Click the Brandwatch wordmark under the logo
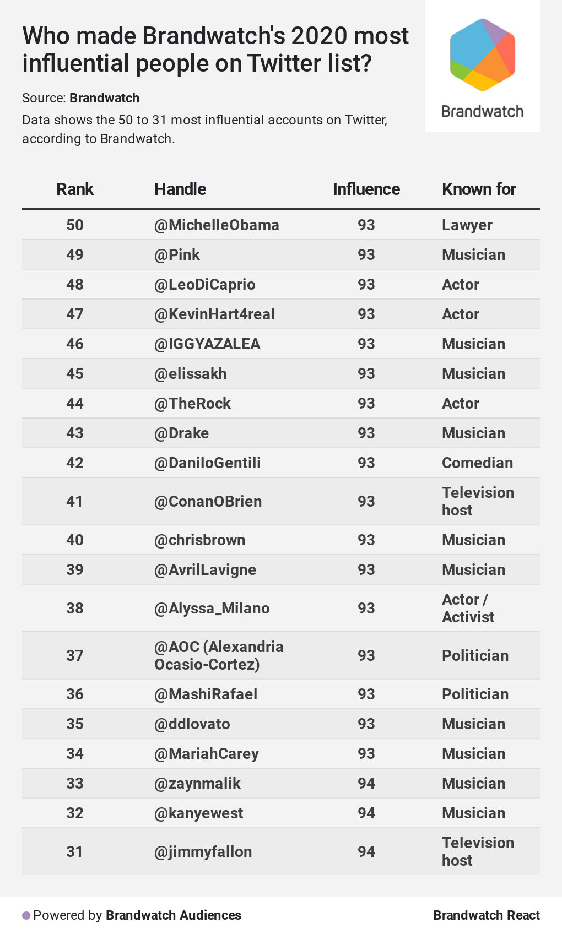 (482, 112)
